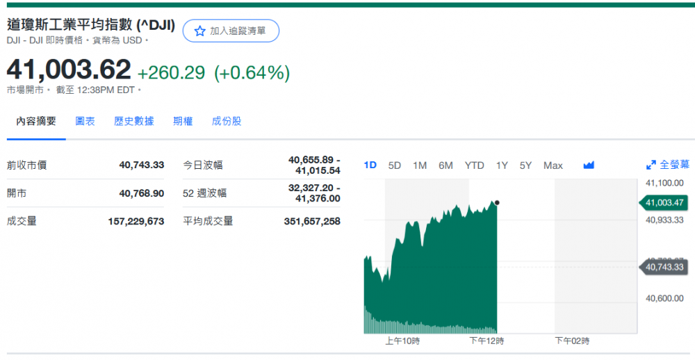Click the area chart type icon
The width and height of the screenshot is (695, 360).
[x=589, y=165]
